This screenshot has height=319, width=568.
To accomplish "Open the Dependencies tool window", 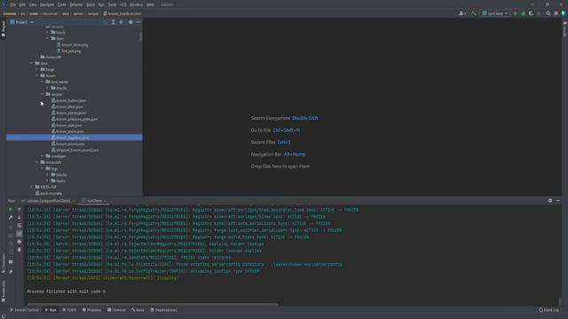I will 163,310.
